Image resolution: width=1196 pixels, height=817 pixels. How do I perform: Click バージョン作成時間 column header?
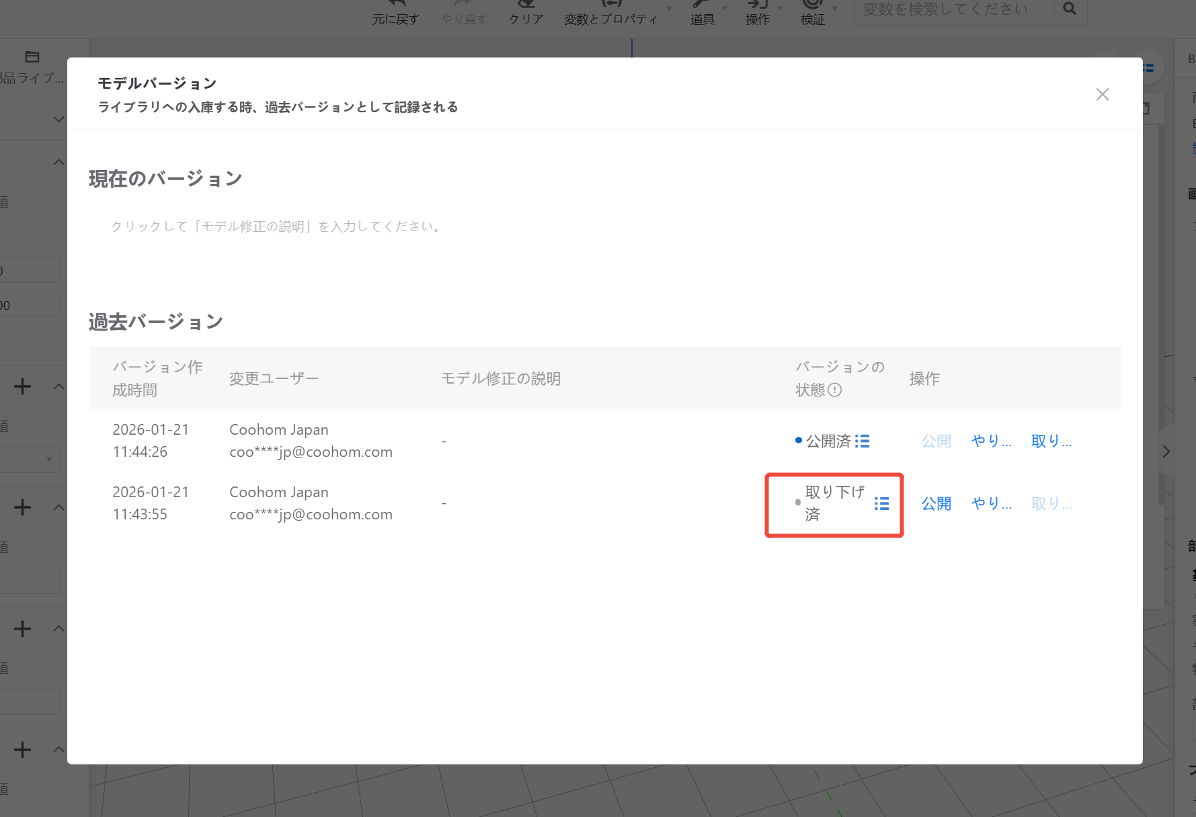pos(157,378)
